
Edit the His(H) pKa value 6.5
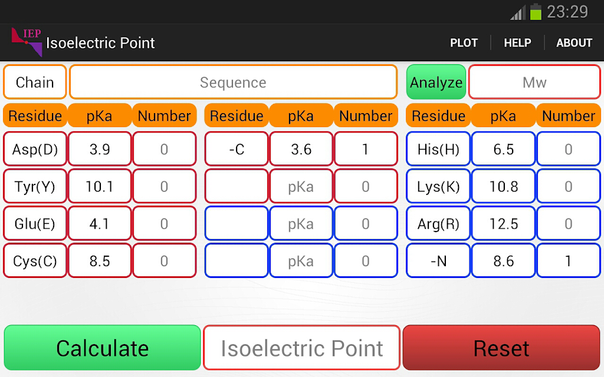(x=503, y=149)
